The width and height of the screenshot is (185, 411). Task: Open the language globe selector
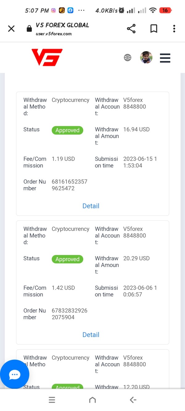127,58
